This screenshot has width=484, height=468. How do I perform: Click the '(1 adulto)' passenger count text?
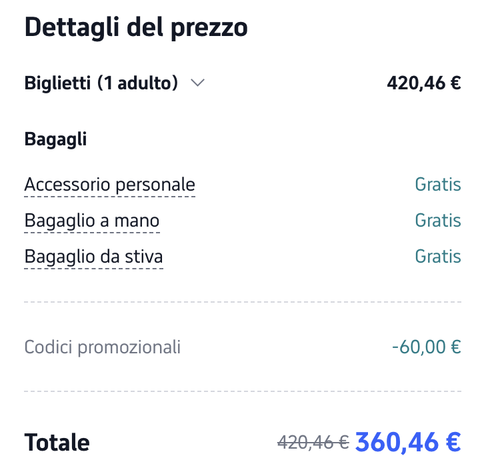pos(137,83)
